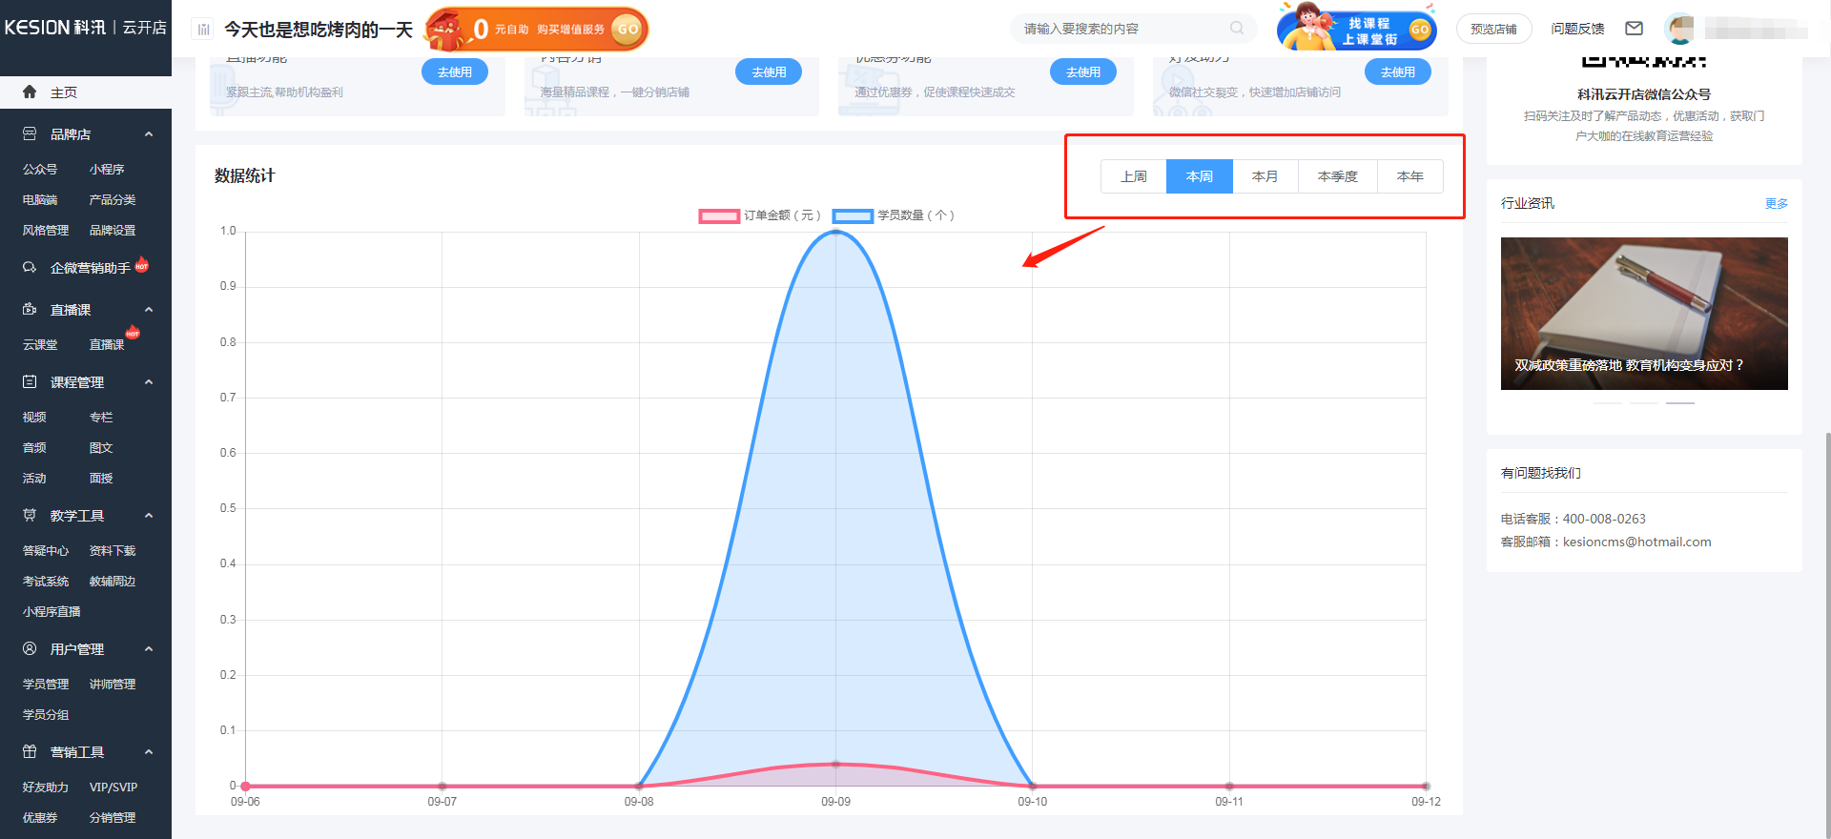Open the mail envelope icon in header

1634,29
